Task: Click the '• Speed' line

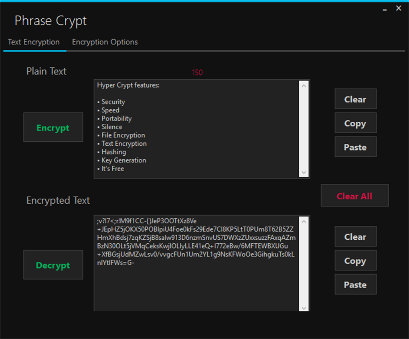Action: (108, 110)
